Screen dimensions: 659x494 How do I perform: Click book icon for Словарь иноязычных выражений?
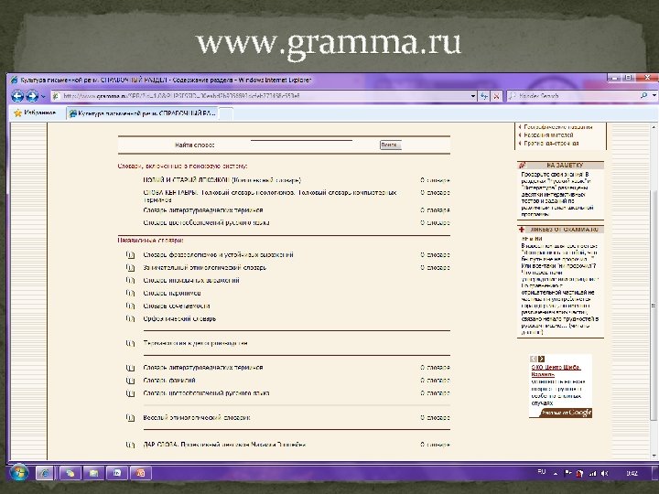point(130,281)
